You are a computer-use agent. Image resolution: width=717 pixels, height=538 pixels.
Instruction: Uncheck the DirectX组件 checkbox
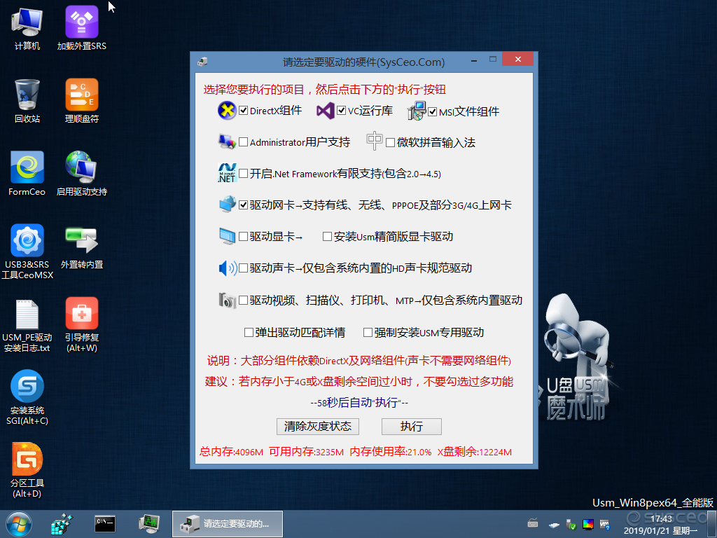click(x=243, y=110)
